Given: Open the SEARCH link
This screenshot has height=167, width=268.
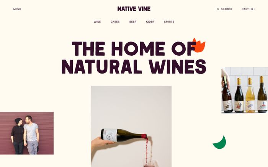Looking at the screenshot, I should (x=226, y=9).
